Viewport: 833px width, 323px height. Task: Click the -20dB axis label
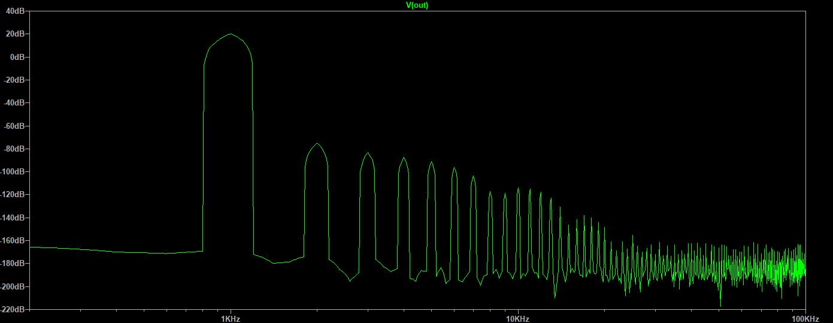point(14,80)
